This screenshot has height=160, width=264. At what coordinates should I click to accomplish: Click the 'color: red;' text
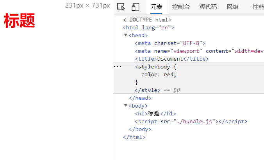click(159, 74)
